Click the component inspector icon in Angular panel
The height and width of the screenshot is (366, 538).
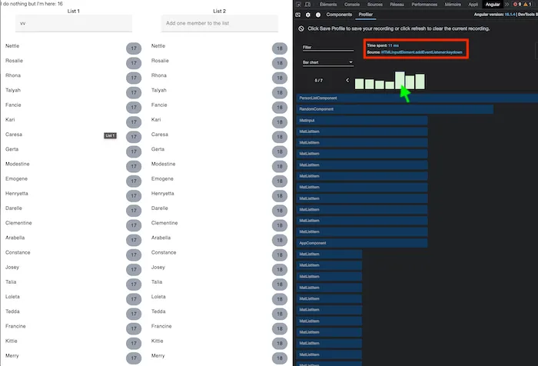[x=299, y=15]
